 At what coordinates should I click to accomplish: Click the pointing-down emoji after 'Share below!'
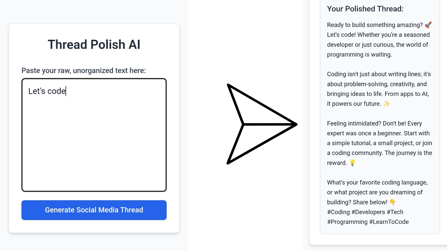coord(393,202)
